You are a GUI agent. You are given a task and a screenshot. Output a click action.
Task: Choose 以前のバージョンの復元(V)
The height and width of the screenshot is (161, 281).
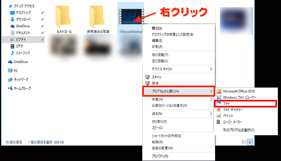click(169, 105)
